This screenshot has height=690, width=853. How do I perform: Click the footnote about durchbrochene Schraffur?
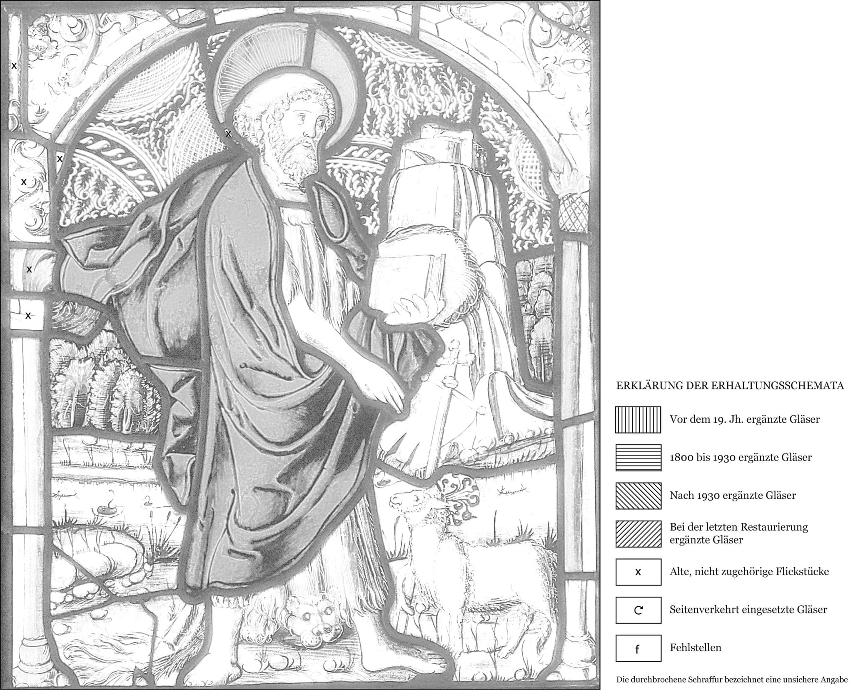732,680
